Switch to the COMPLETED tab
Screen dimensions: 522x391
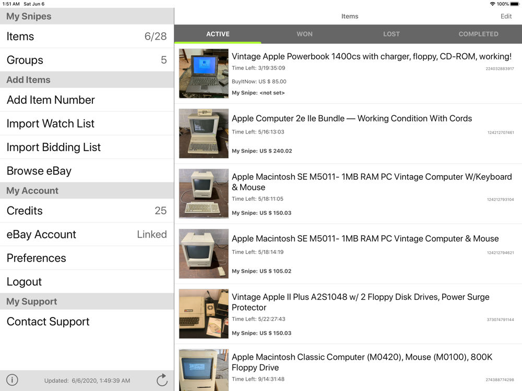[x=478, y=34]
